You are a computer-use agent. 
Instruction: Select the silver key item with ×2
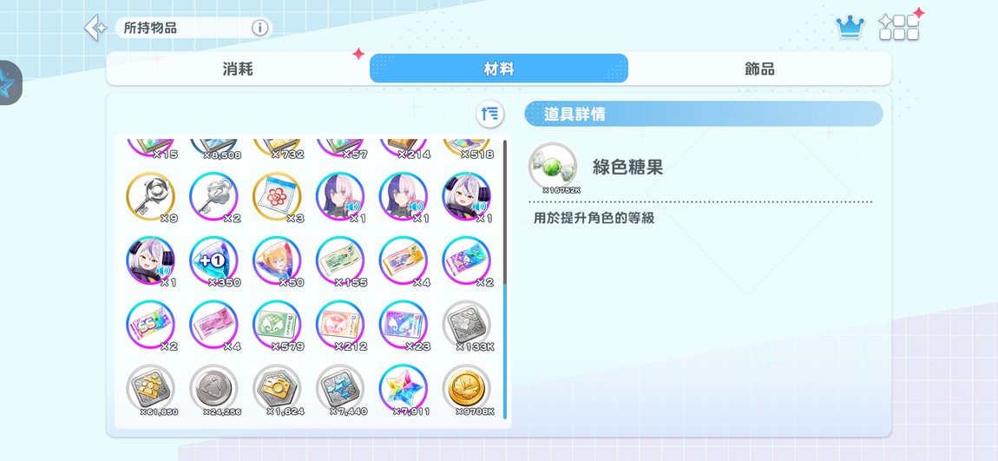pos(213,197)
